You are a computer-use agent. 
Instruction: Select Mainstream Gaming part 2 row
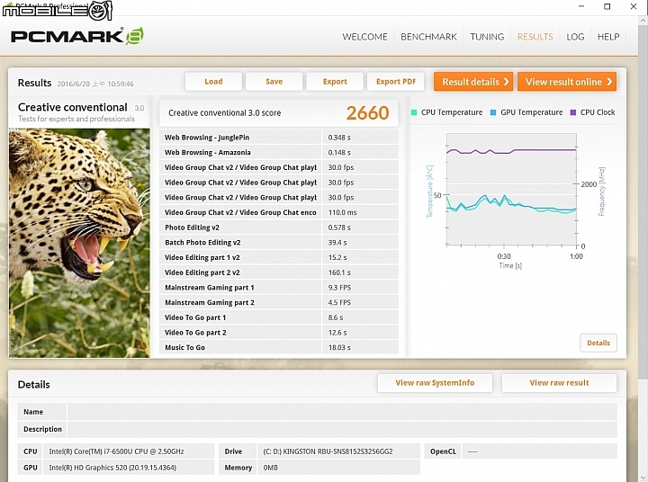click(278, 302)
